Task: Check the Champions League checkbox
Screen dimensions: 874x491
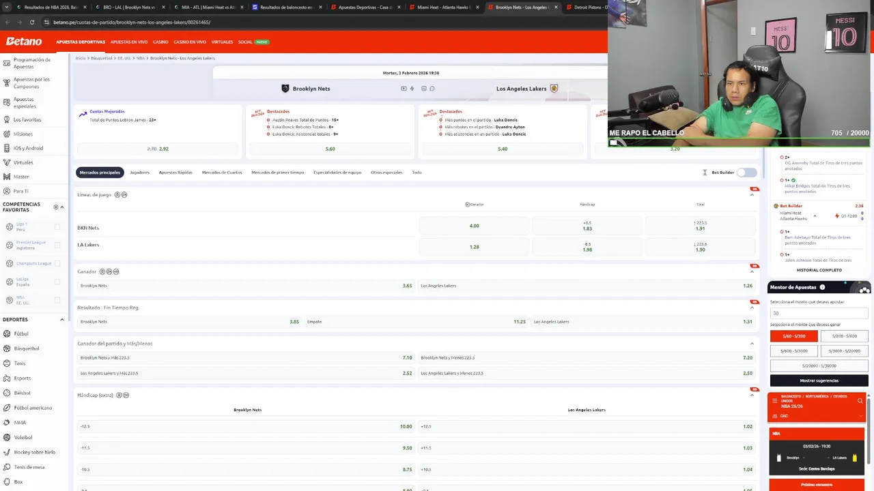Action: 57,263
